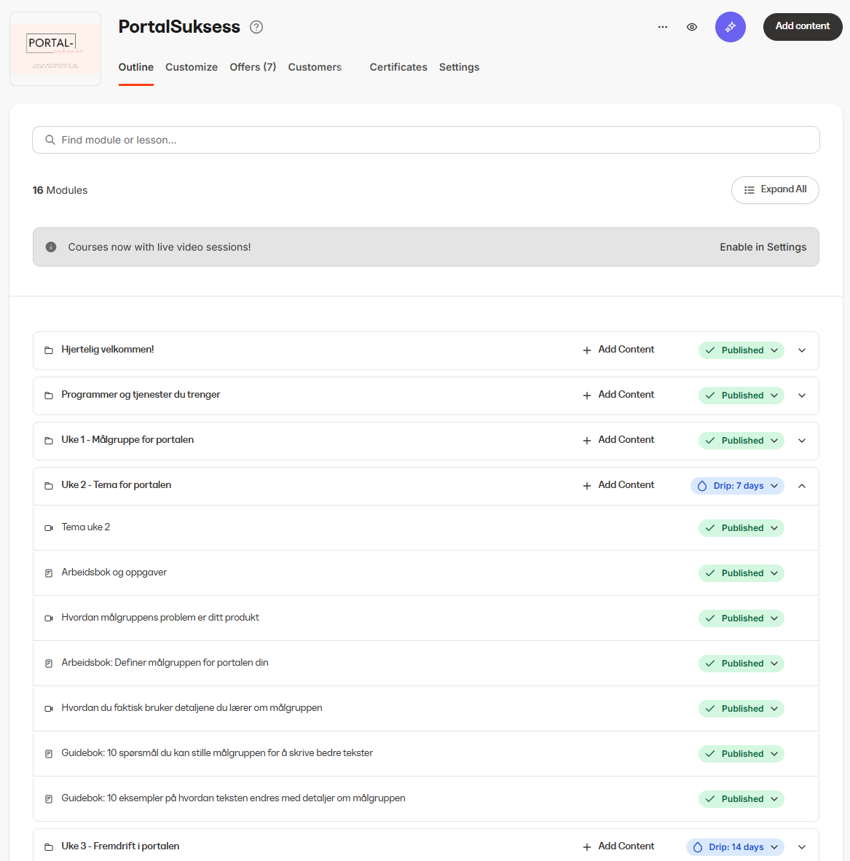Open Published dropdown for Guidebok: 10 spørsmål

click(x=741, y=754)
